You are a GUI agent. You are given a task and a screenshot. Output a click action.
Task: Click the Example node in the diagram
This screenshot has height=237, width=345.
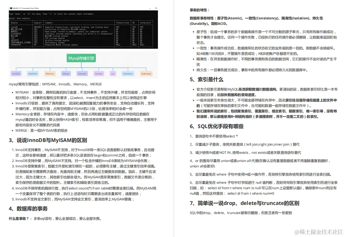point(82,73)
